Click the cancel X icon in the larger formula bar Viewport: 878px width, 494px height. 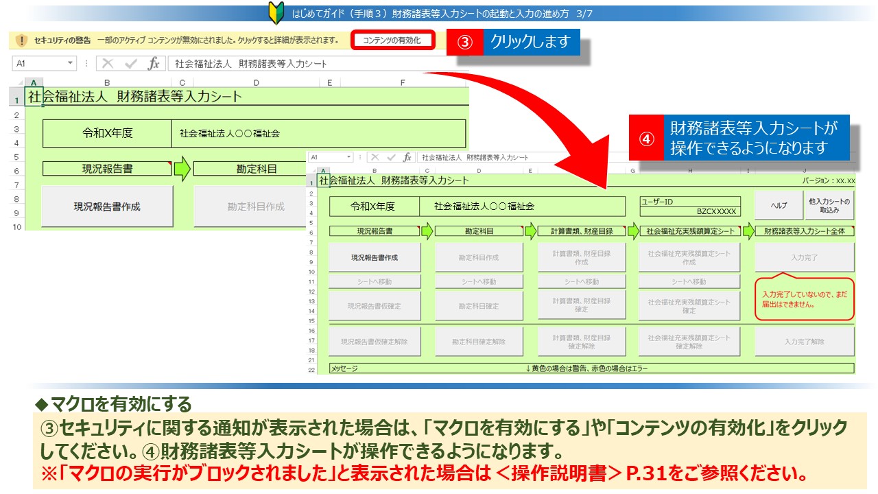click(108, 64)
